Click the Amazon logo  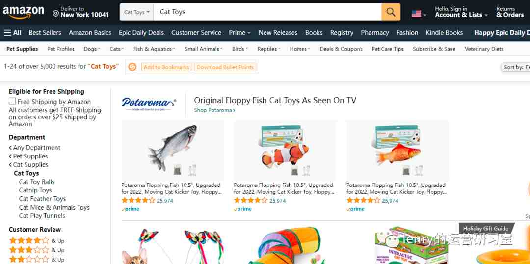(24, 12)
